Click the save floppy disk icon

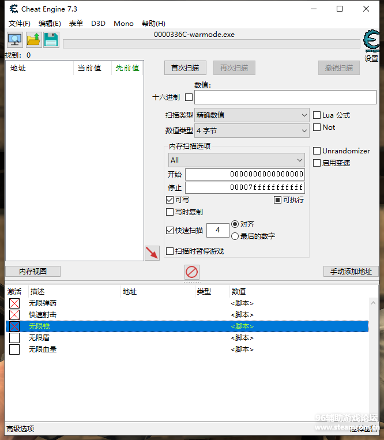click(51, 40)
